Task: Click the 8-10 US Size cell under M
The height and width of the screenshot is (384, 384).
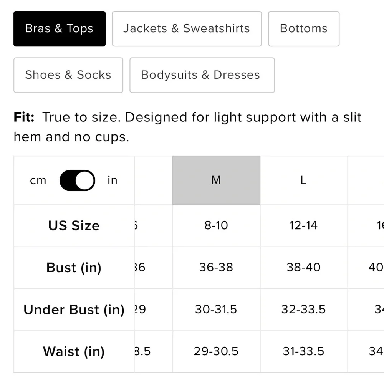Action: [x=216, y=225]
